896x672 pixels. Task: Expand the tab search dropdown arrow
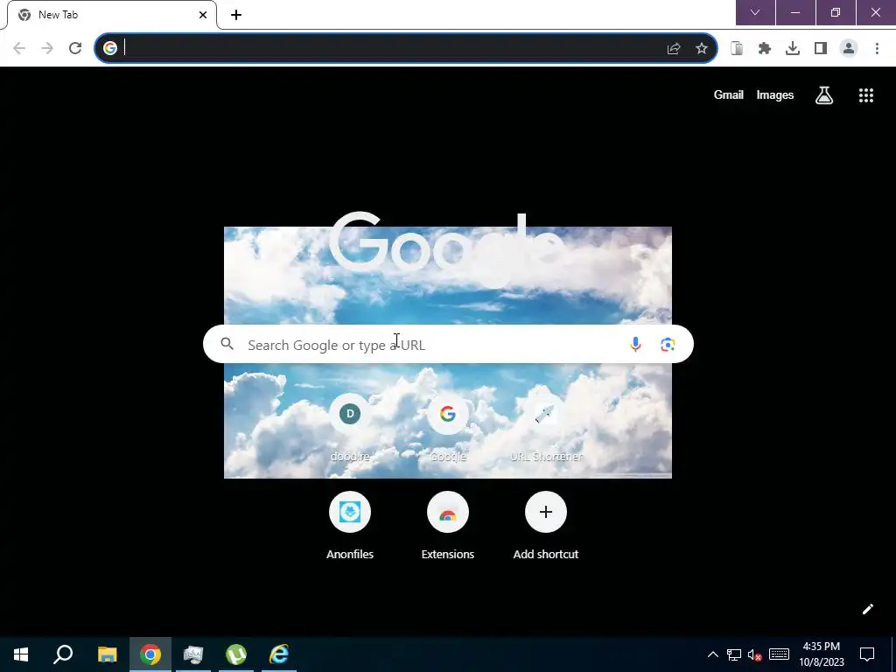click(755, 12)
